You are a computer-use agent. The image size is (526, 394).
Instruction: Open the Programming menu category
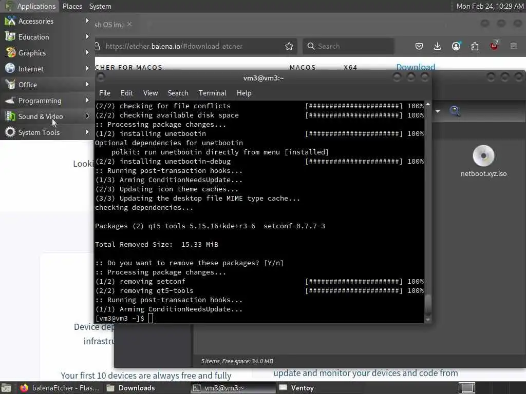click(x=47, y=101)
